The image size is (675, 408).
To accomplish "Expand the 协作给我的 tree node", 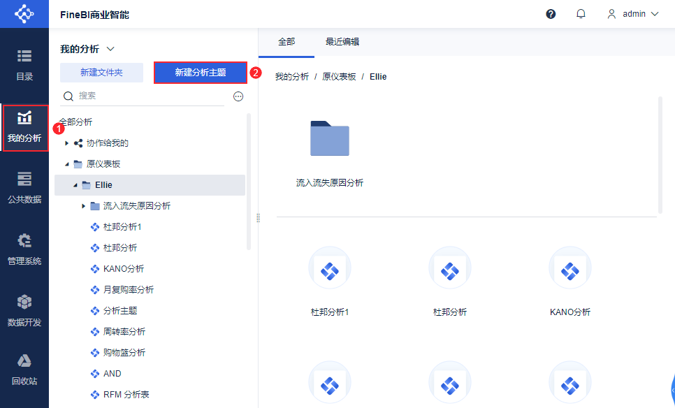I will coord(66,143).
